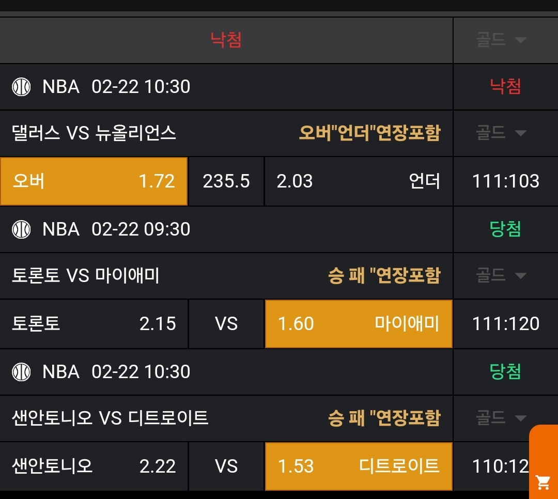Open 골드 dropdown for 토론토 VS 마이애미
Image resolution: width=558 pixels, height=499 pixels.
(501, 276)
